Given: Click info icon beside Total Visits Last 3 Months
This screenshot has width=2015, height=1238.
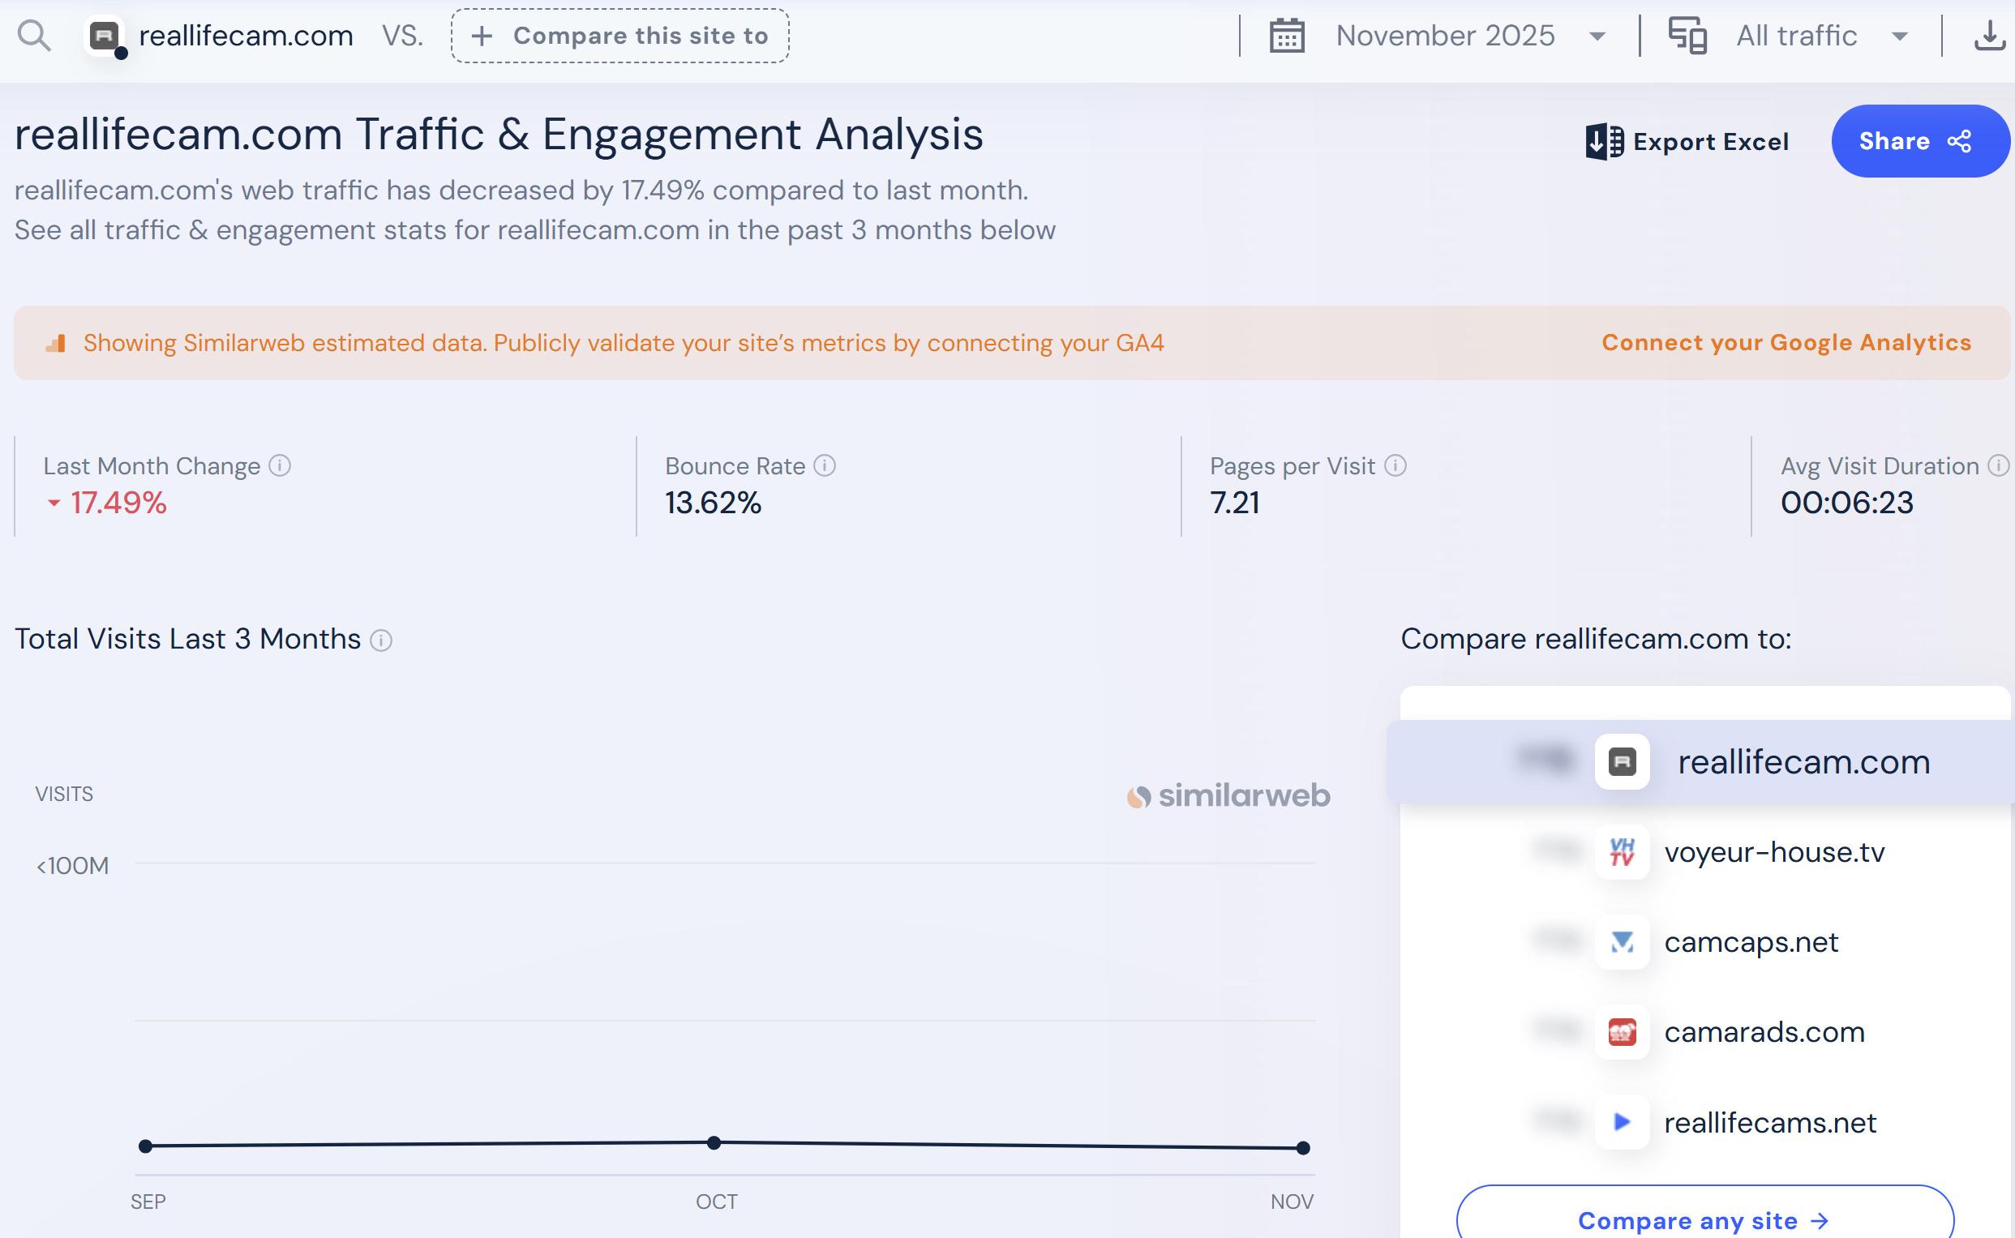Looking at the screenshot, I should click(381, 640).
